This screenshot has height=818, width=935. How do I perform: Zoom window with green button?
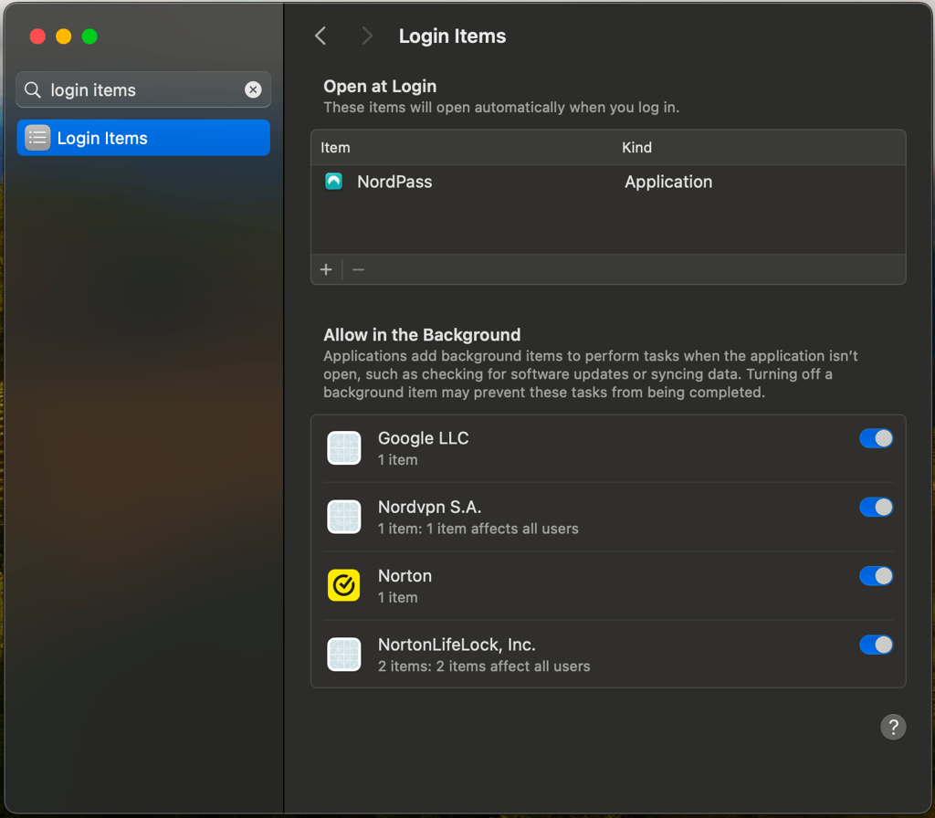point(89,37)
